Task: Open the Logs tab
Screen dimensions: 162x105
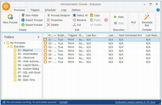Action: tap(64, 10)
